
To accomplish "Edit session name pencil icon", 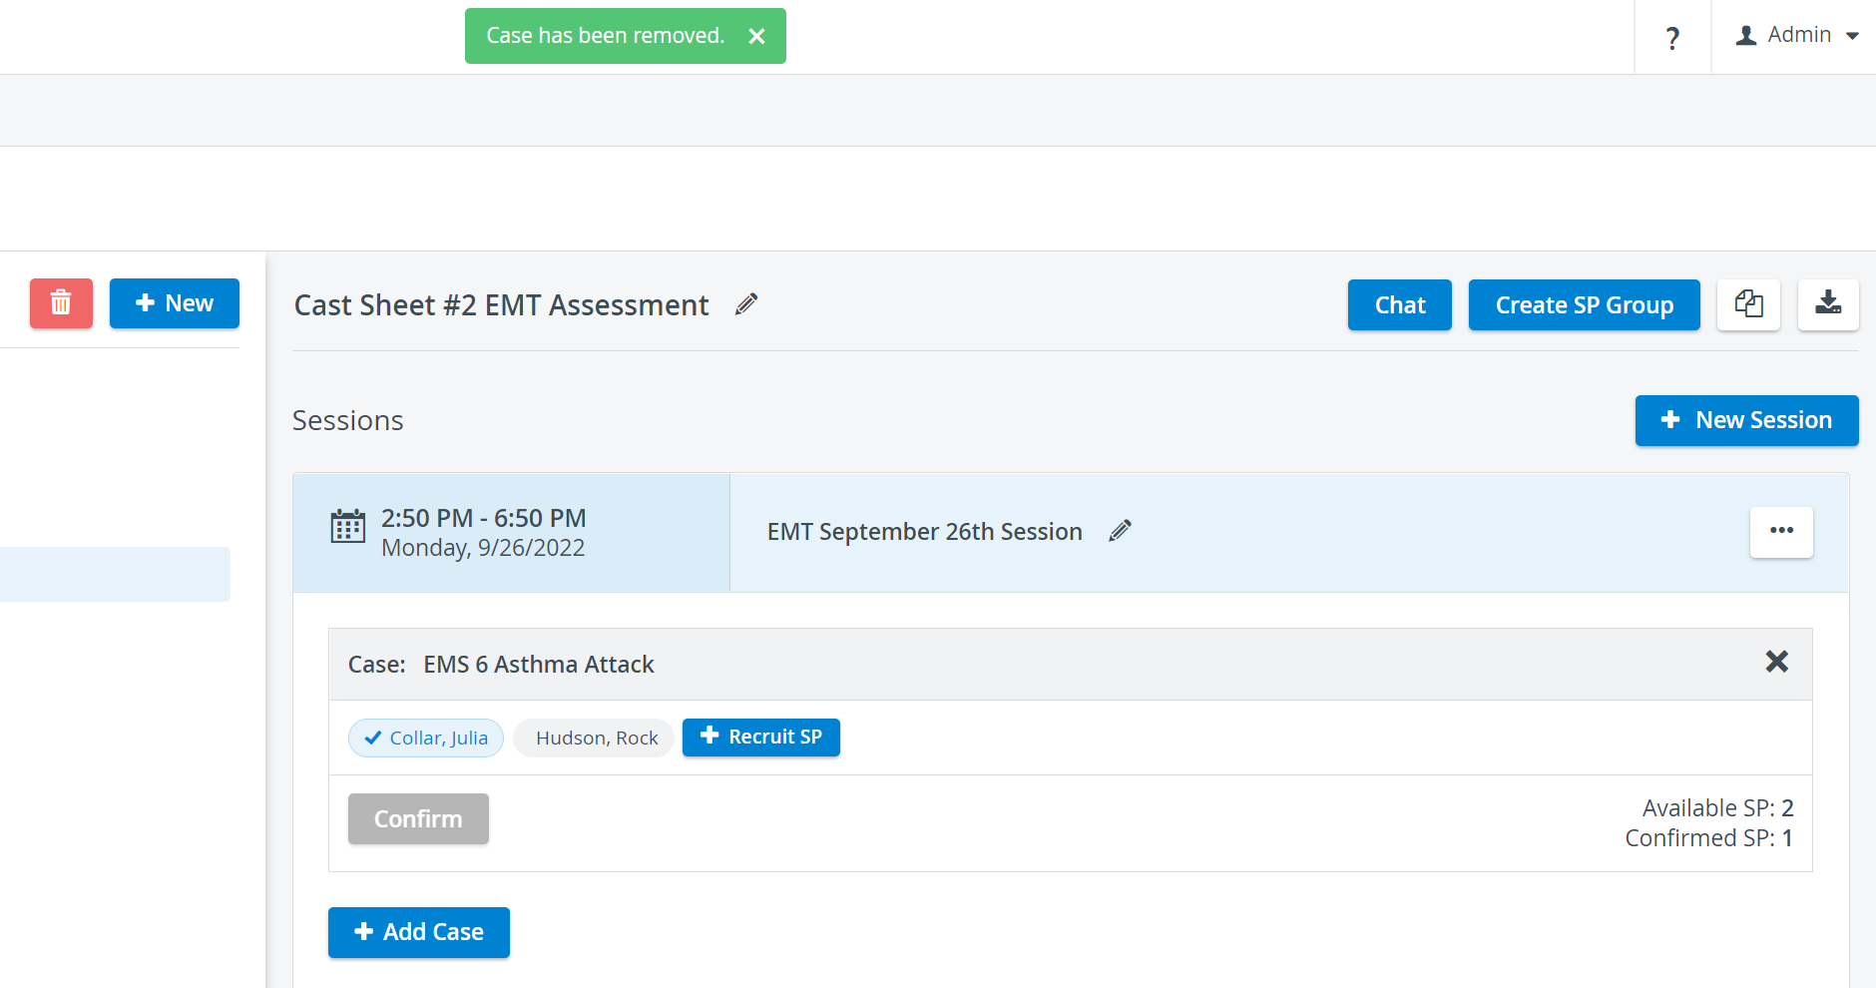I will tap(1120, 531).
